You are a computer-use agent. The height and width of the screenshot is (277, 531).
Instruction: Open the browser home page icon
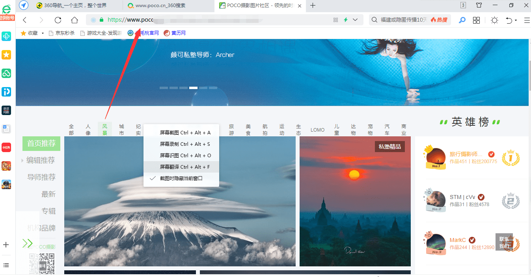[75, 20]
